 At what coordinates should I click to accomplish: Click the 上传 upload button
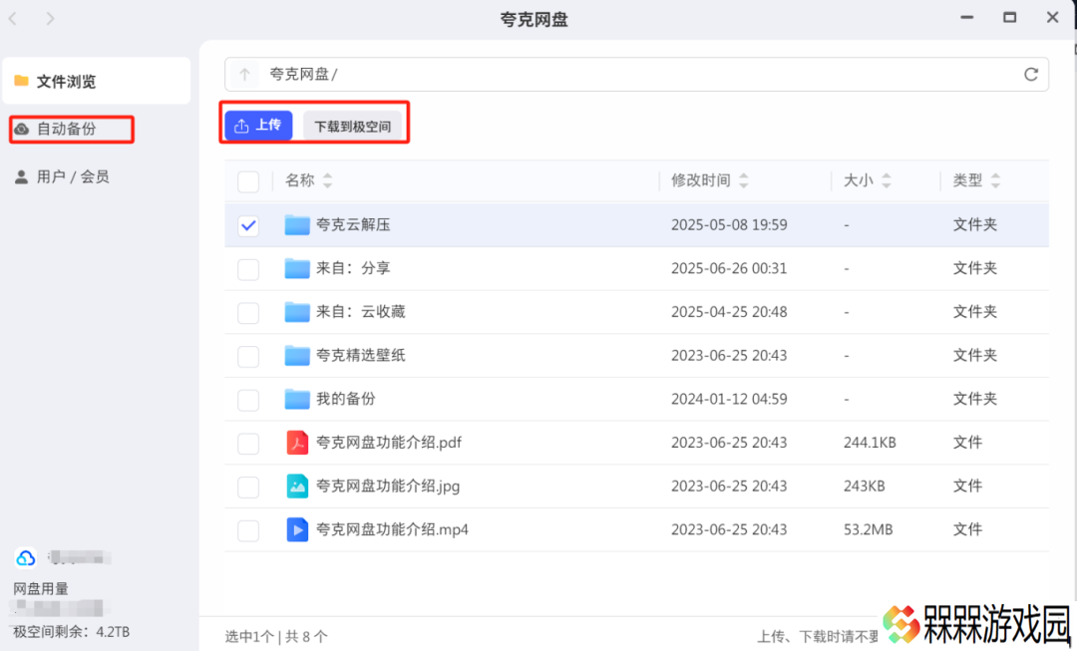[x=258, y=125]
